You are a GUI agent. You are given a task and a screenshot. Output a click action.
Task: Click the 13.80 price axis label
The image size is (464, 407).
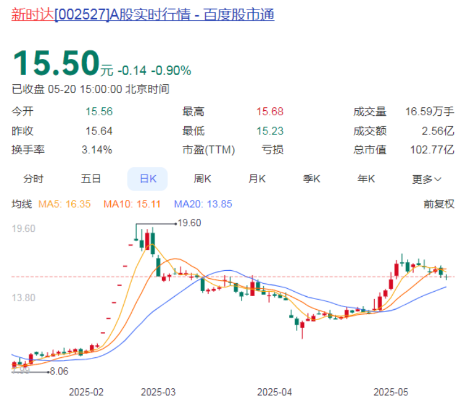(x=23, y=297)
